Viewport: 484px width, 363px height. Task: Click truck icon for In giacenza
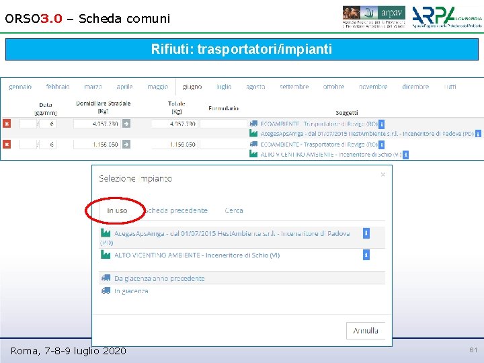click(106, 291)
